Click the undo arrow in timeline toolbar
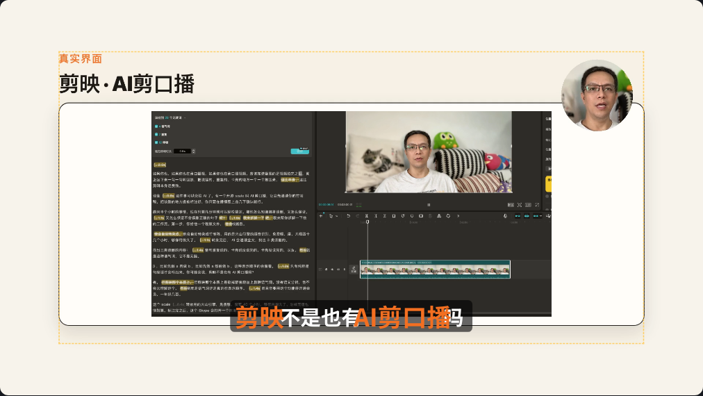The width and height of the screenshot is (703, 396). click(x=348, y=215)
